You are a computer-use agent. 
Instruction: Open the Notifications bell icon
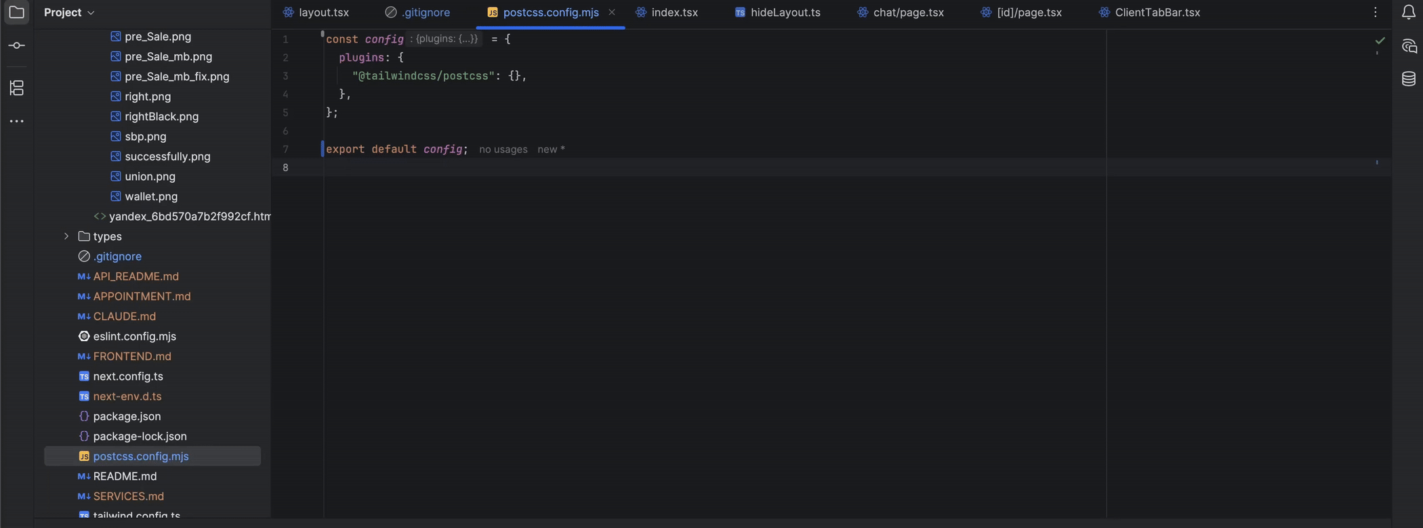click(1409, 12)
